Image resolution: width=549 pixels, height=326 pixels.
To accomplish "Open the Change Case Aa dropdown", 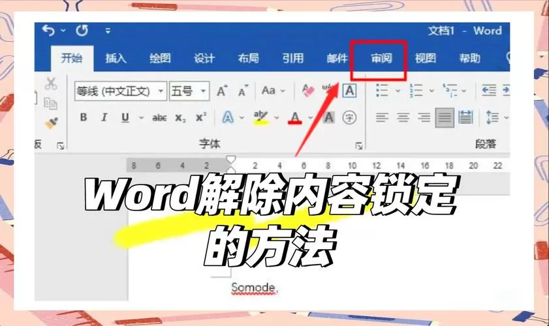I will [x=273, y=91].
